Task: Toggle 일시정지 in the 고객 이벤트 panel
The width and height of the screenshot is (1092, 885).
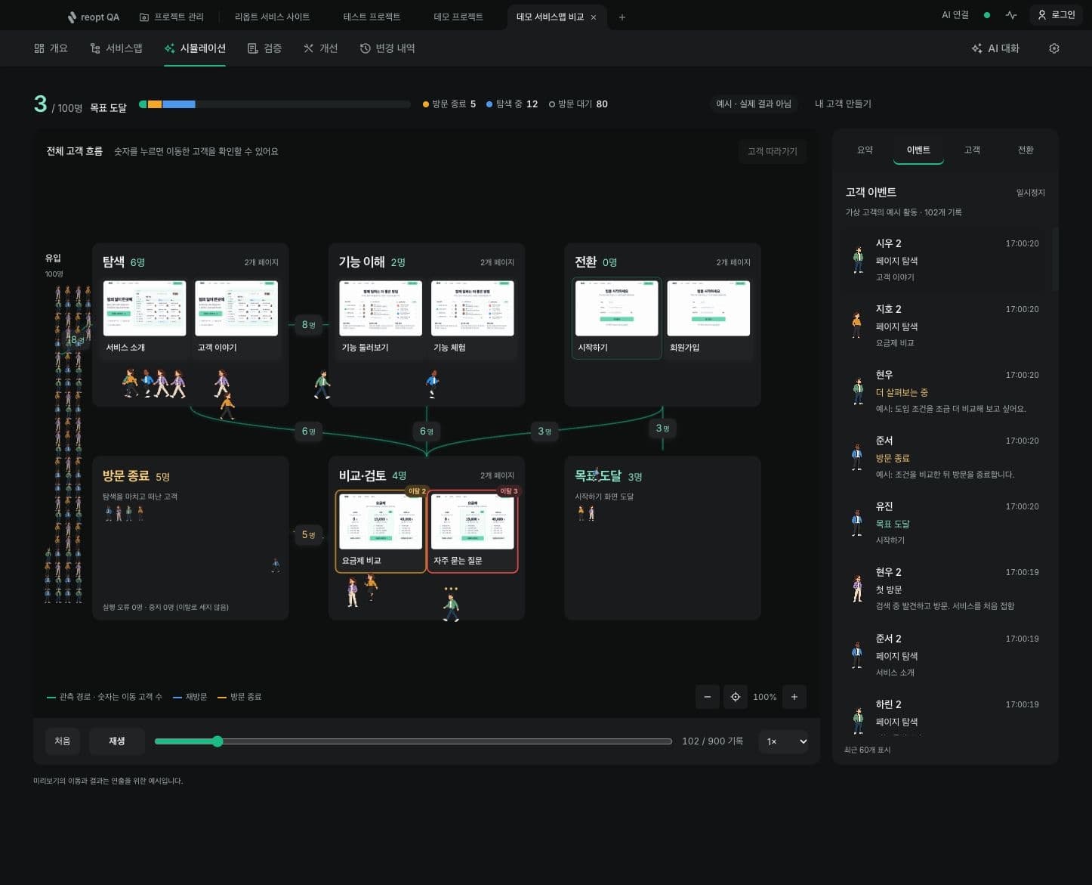Action: click(x=1031, y=193)
